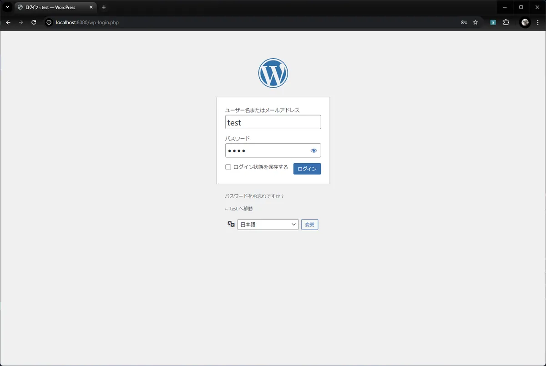Open the tab search dropdown arrow

point(7,7)
